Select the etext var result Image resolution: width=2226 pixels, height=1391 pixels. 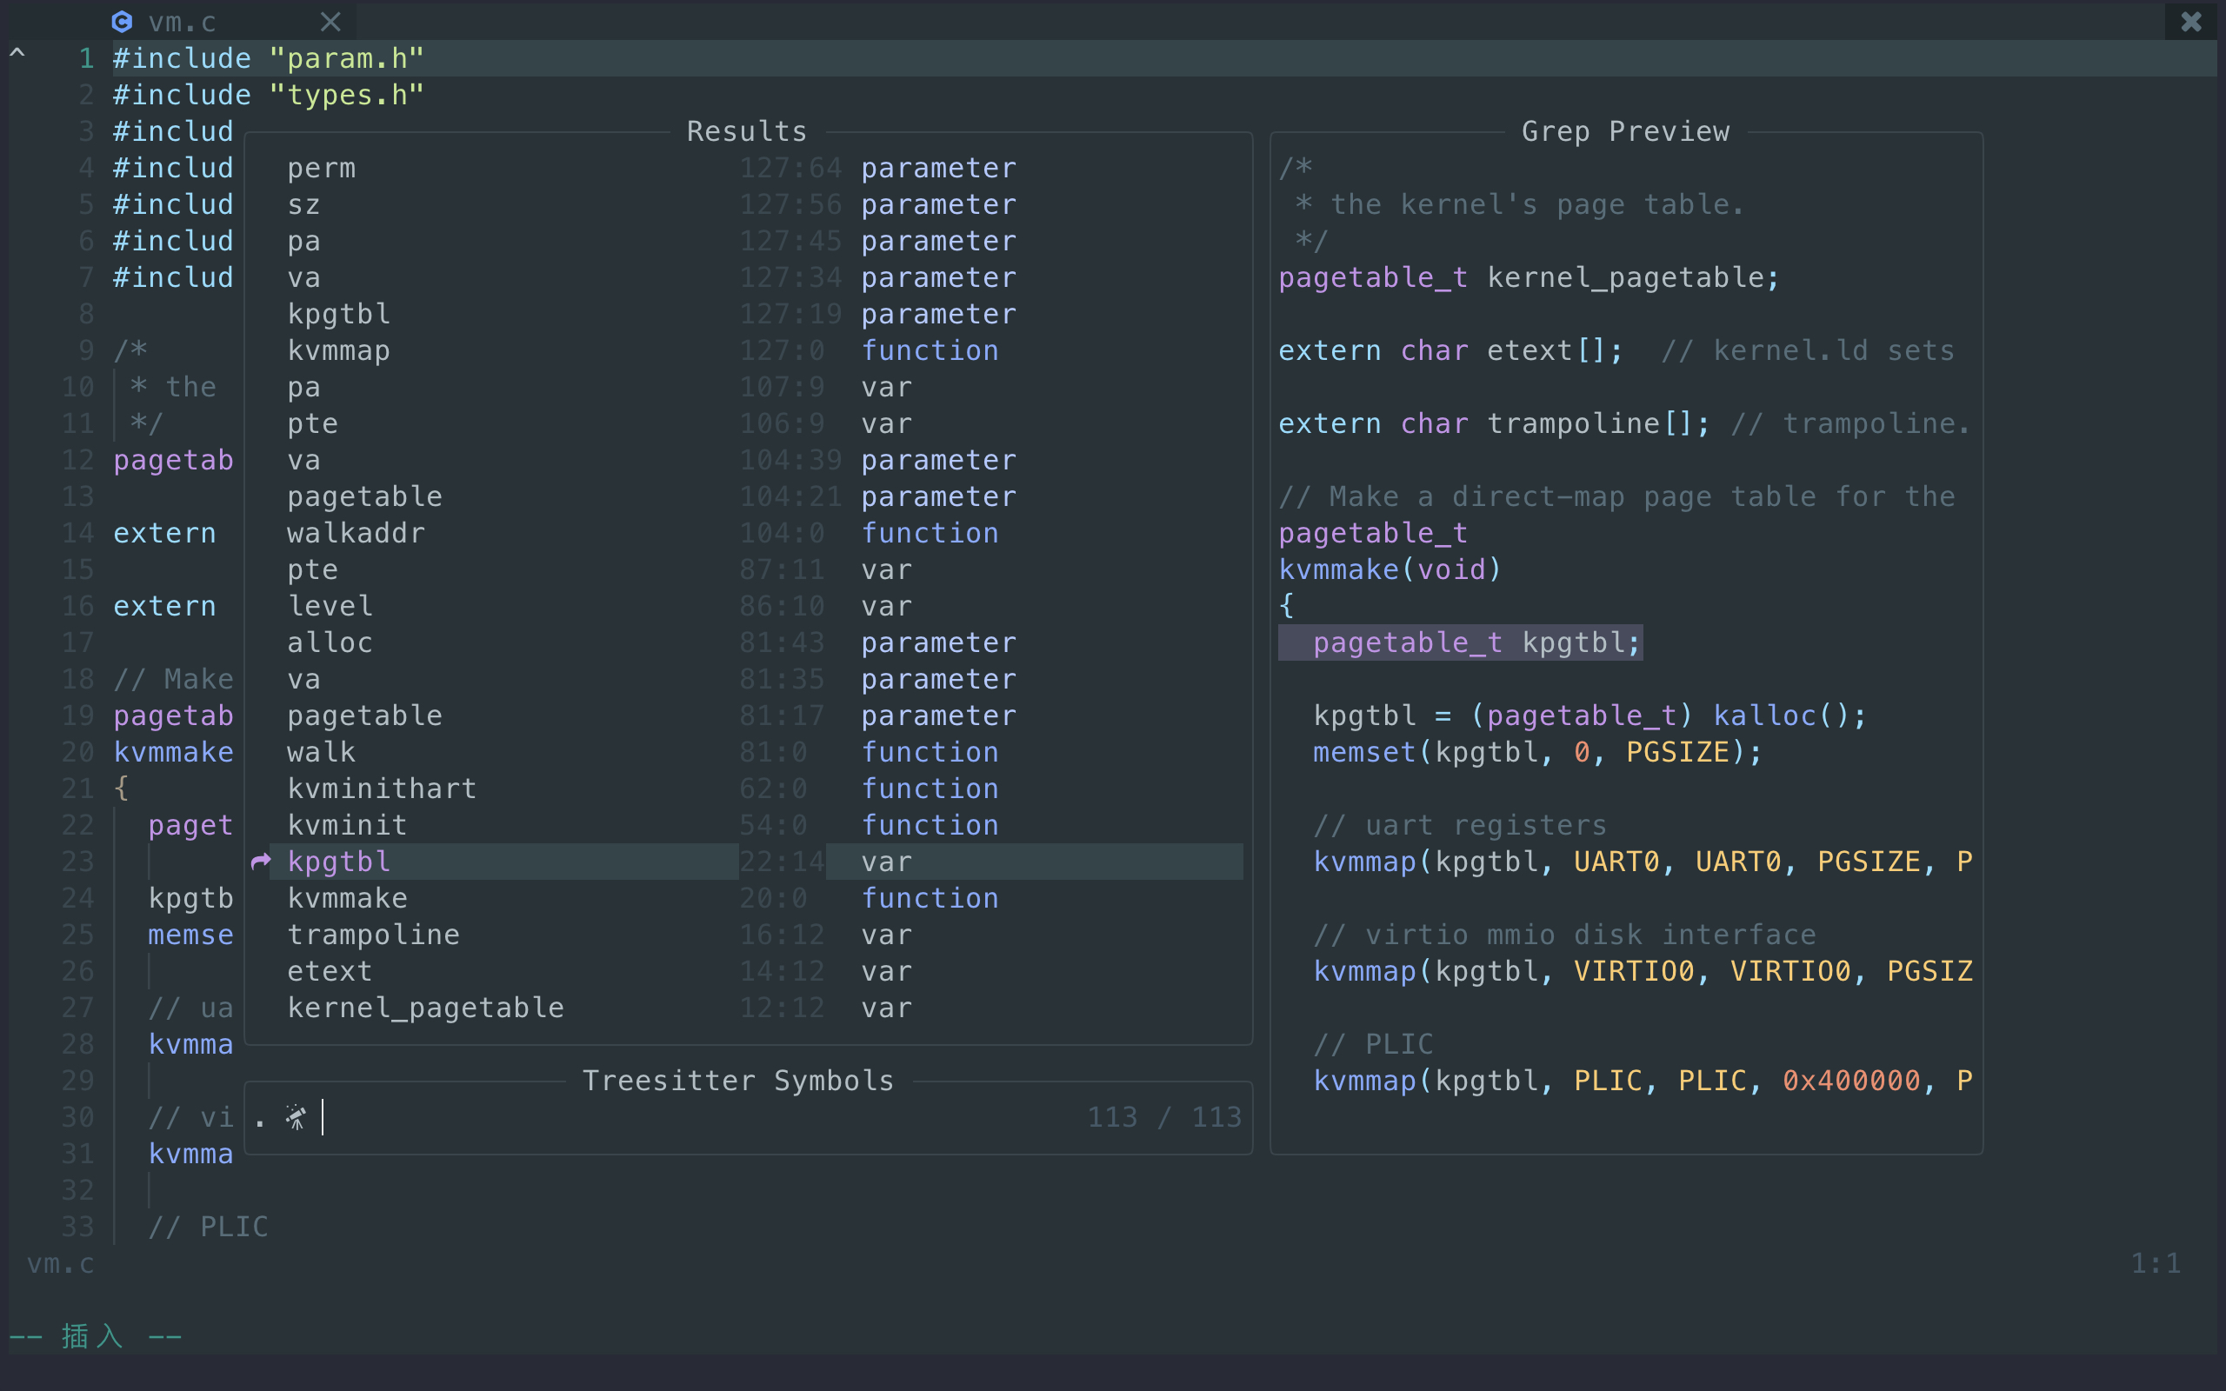point(748,970)
